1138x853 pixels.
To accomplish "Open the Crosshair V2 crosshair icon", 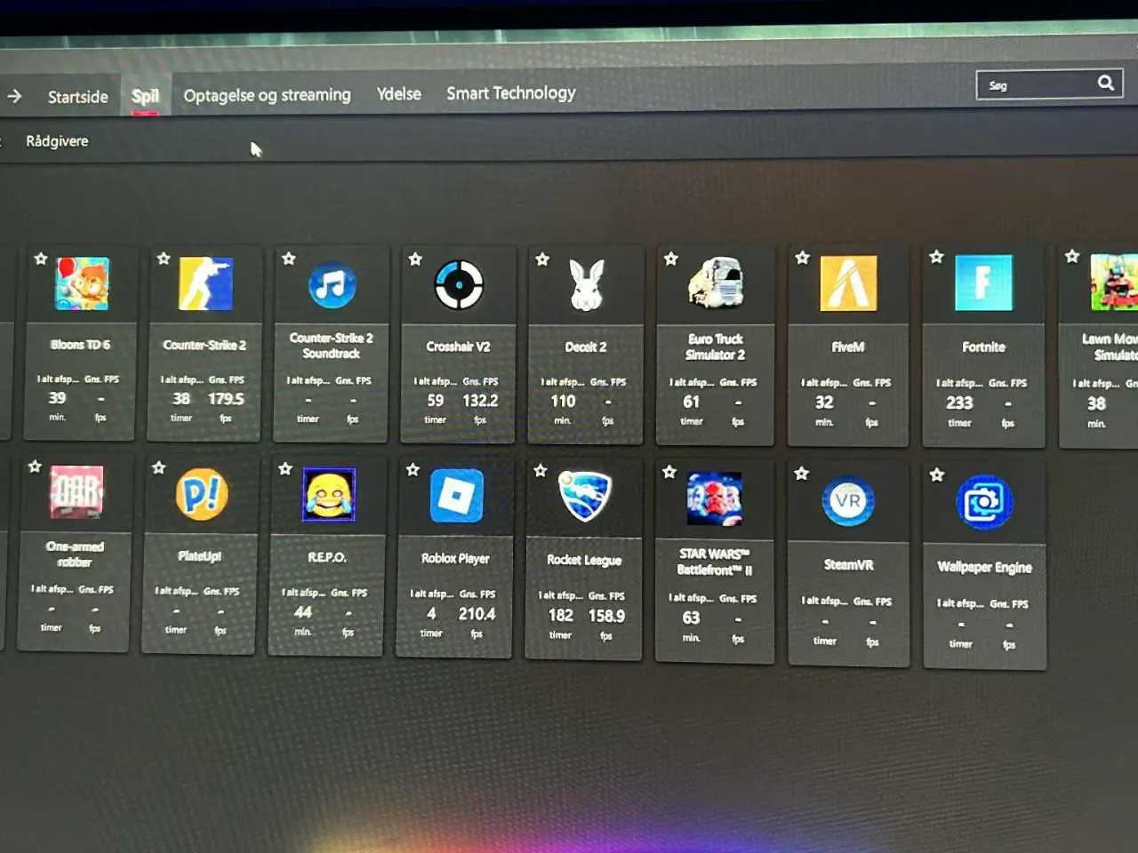I will (x=459, y=285).
